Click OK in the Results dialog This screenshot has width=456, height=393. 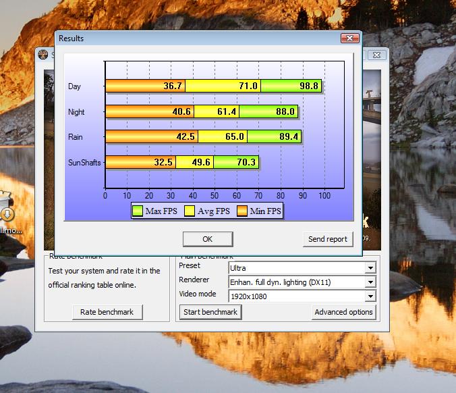(208, 239)
